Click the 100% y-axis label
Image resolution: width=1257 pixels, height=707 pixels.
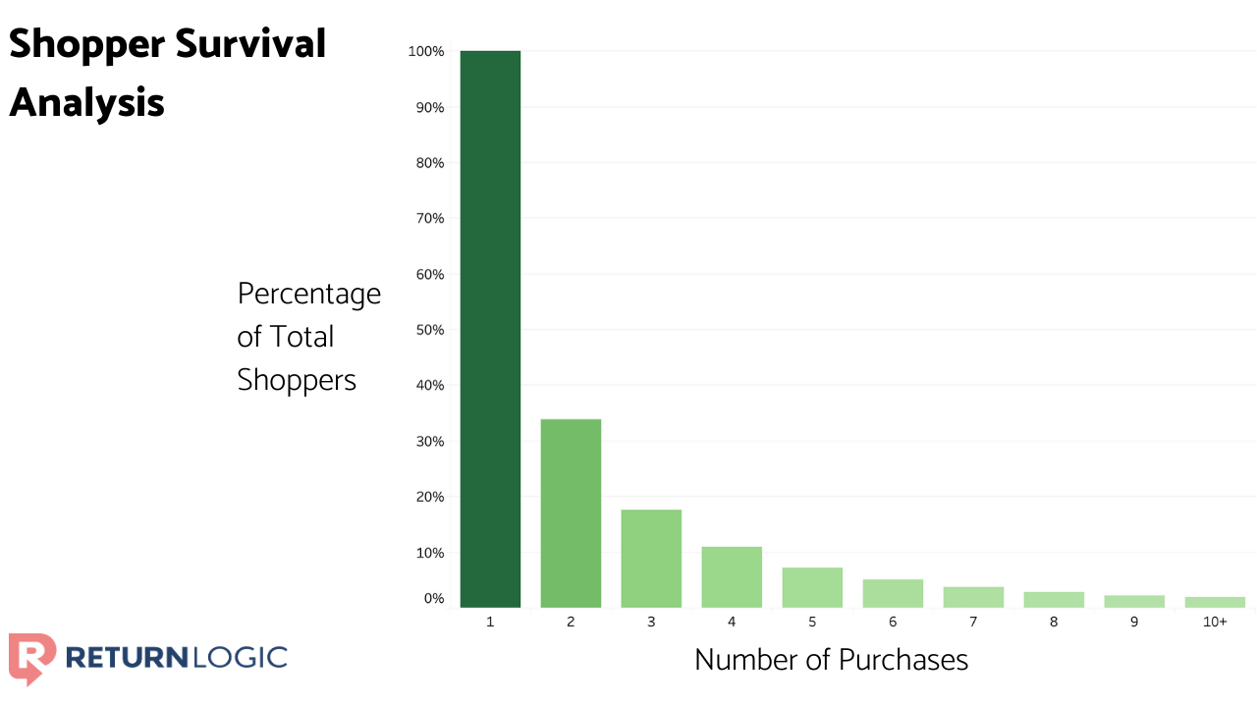coord(426,51)
